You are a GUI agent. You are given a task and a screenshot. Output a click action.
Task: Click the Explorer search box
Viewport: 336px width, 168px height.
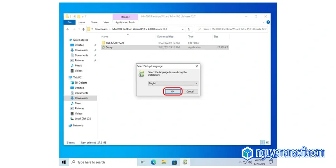pos(231,29)
